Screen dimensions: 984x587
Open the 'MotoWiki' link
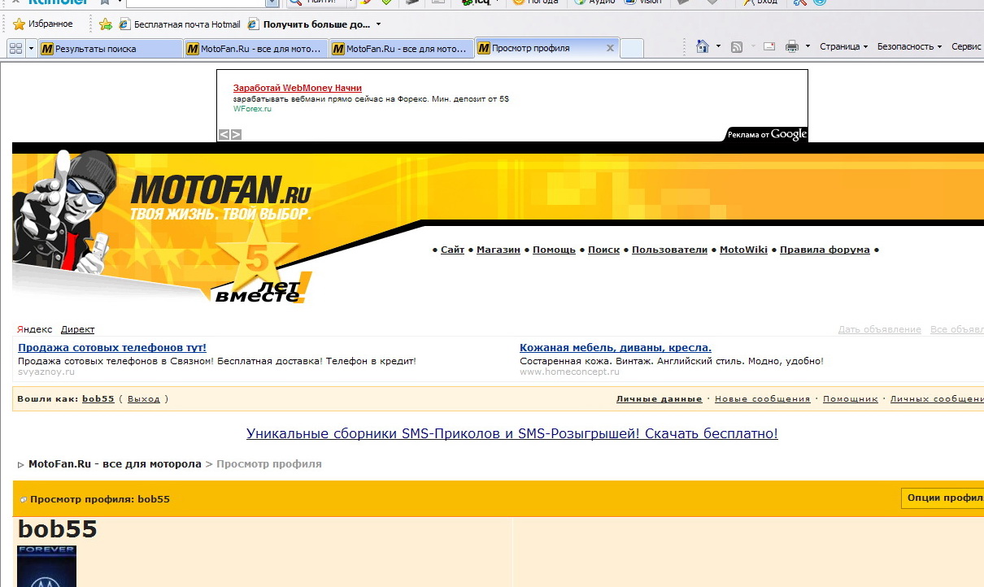[743, 250]
